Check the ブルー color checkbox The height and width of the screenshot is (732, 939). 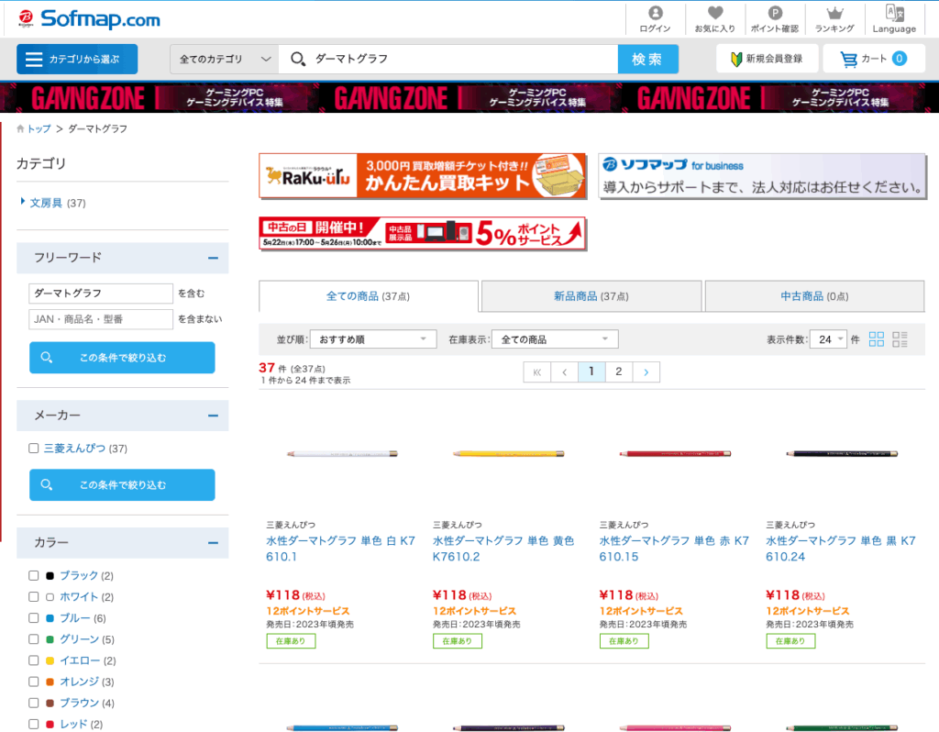(34, 618)
